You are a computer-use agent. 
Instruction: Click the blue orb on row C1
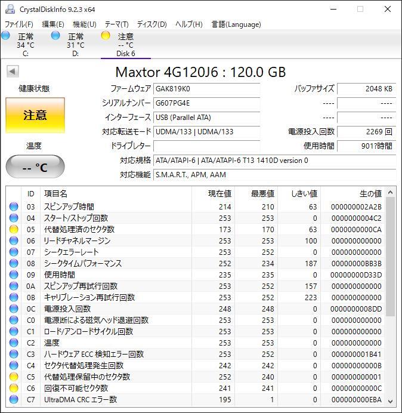point(14,331)
